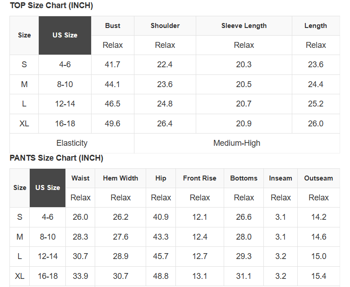Click the Waist column header
Screen dimensions: 350x287
(80, 178)
